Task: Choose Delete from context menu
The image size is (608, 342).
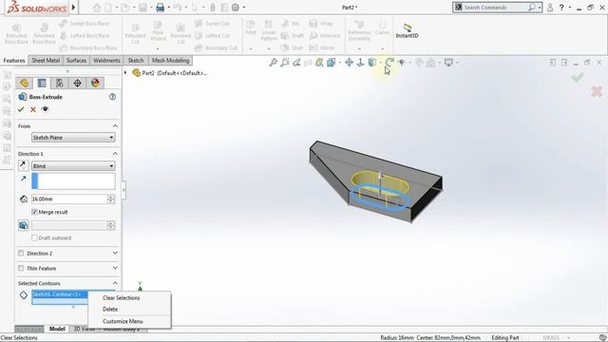Action: click(110, 310)
